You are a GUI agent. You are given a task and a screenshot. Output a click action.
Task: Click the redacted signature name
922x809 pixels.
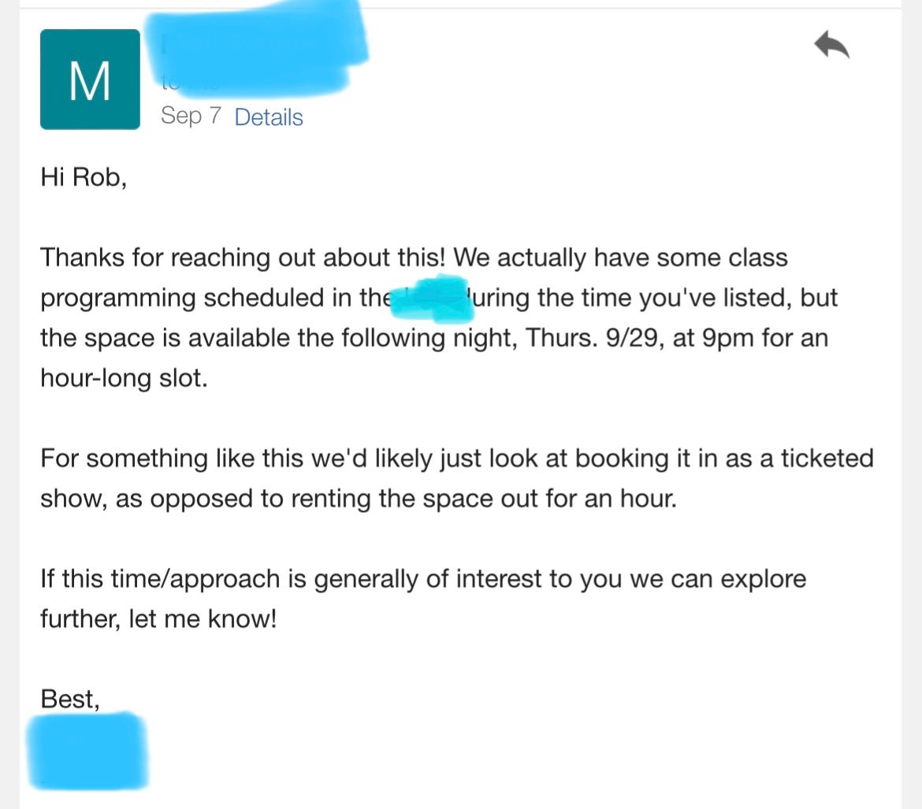[87, 749]
